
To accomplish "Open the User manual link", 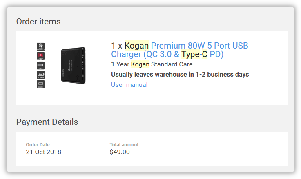I will [x=129, y=84].
